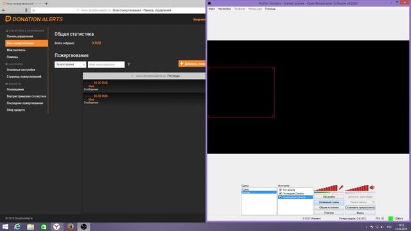Click the 'Общие источники' button
The height and width of the screenshot is (231, 411).
point(329,207)
